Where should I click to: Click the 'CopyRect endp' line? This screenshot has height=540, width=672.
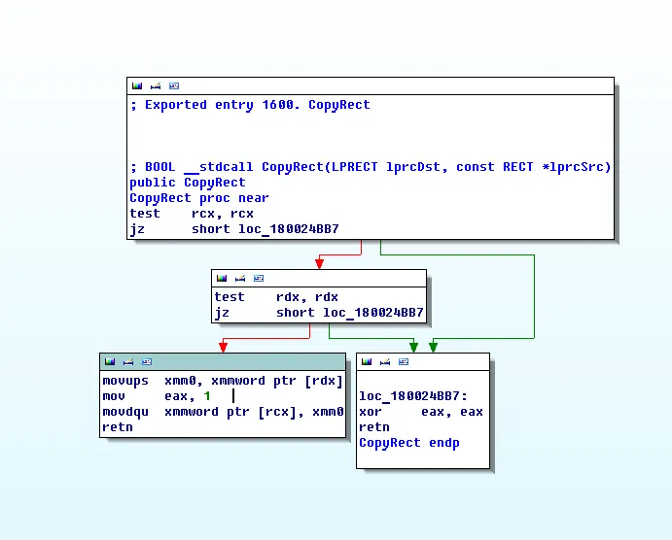pos(409,443)
